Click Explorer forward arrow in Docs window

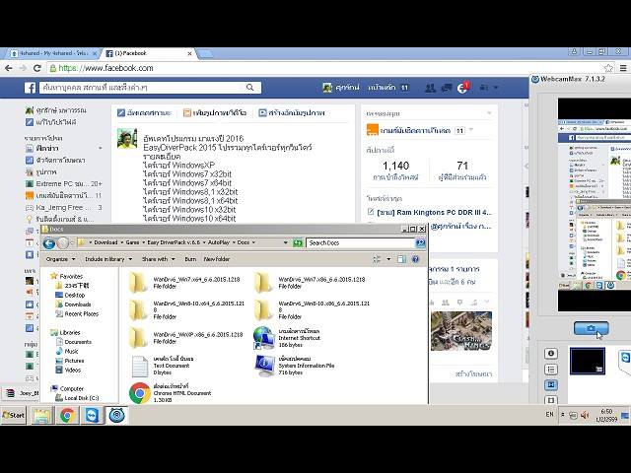coord(63,243)
